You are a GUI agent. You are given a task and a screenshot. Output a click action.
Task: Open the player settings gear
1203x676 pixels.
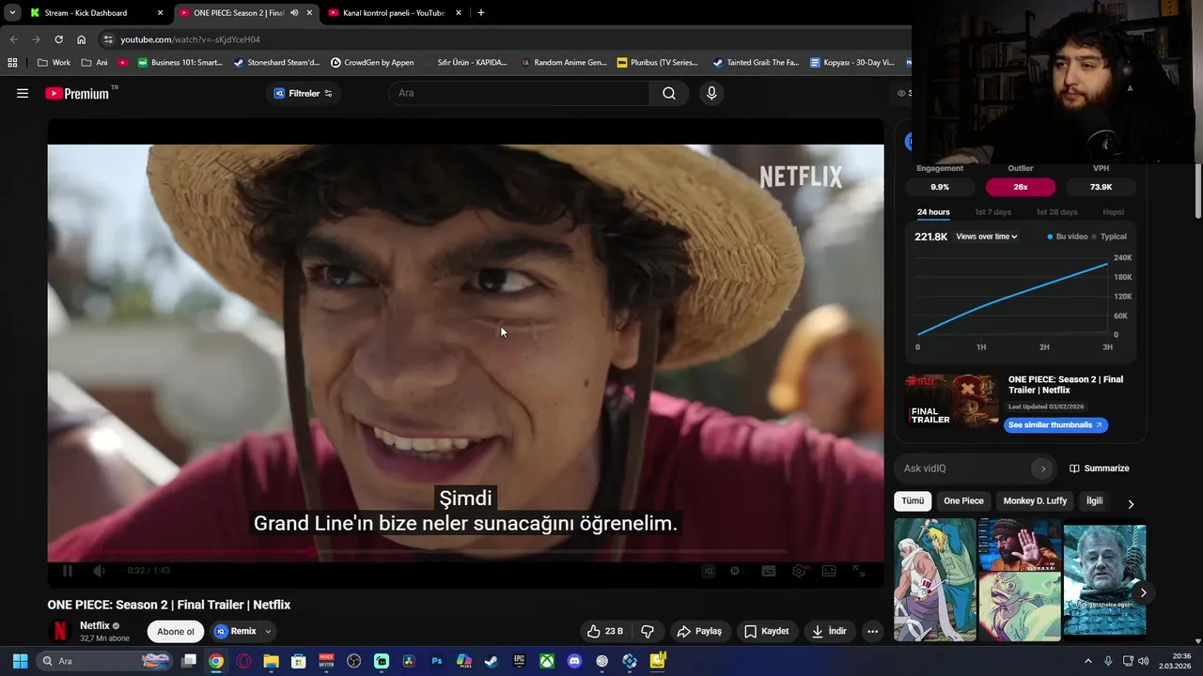799,571
